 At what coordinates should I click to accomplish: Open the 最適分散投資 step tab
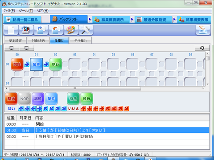pyautogui.click(x=153, y=20)
